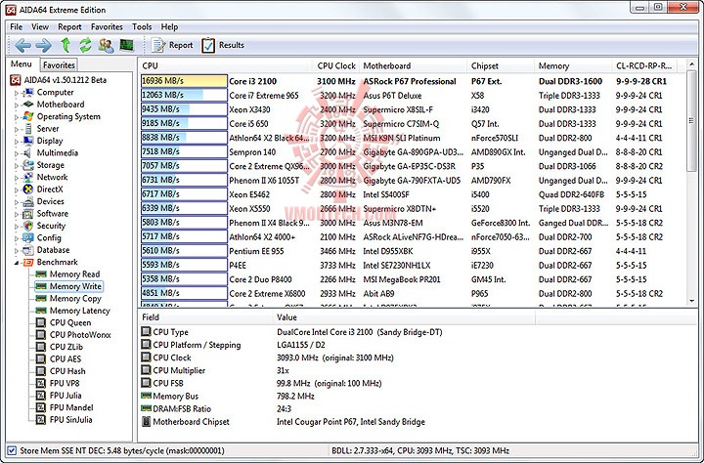This screenshot has height=463, width=704.
Task: Sort by the Motherboard column header
Action: coord(413,66)
